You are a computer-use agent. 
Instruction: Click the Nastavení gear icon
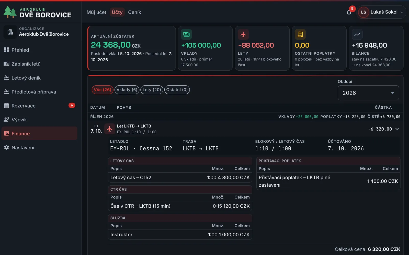6,147
